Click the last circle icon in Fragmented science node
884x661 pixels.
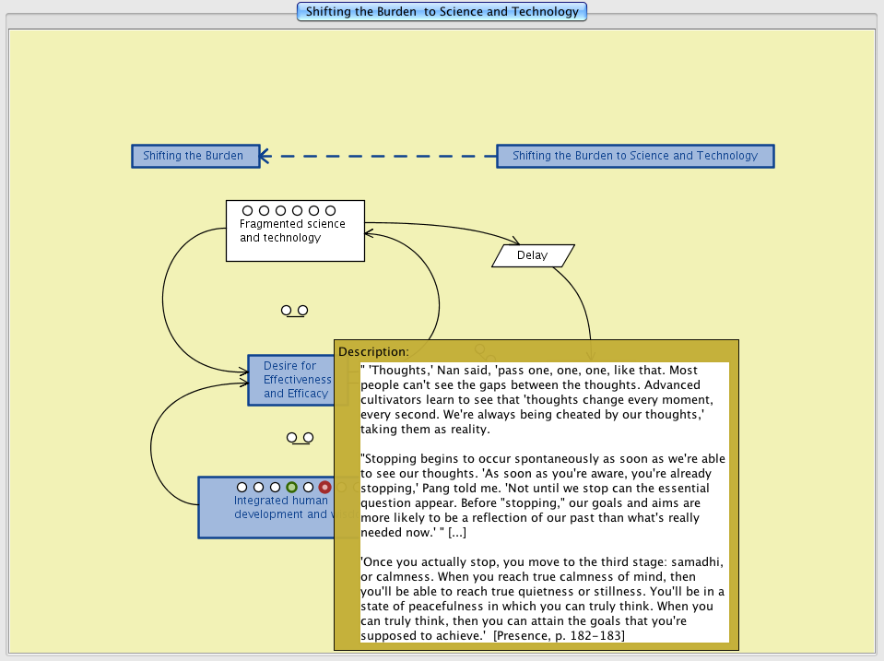330,211
